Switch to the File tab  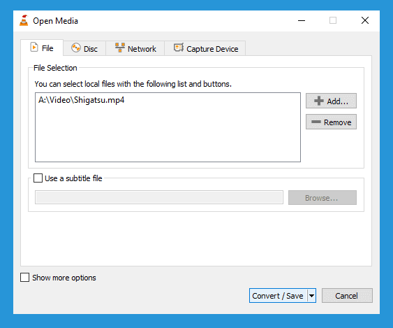(x=42, y=48)
